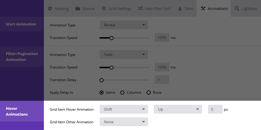Screen dimensions: 261x130
Task: Open the Hover Animations section
Action: click(x=22, y=112)
